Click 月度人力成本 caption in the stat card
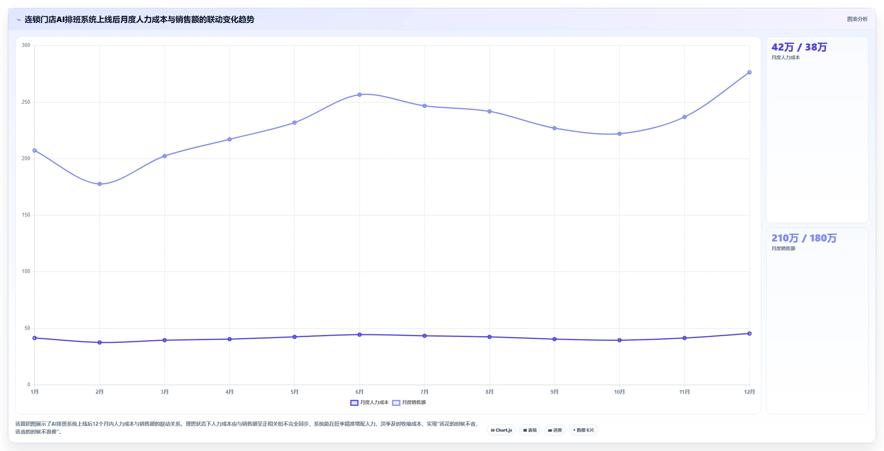Image resolution: width=884 pixels, height=451 pixels. click(786, 58)
